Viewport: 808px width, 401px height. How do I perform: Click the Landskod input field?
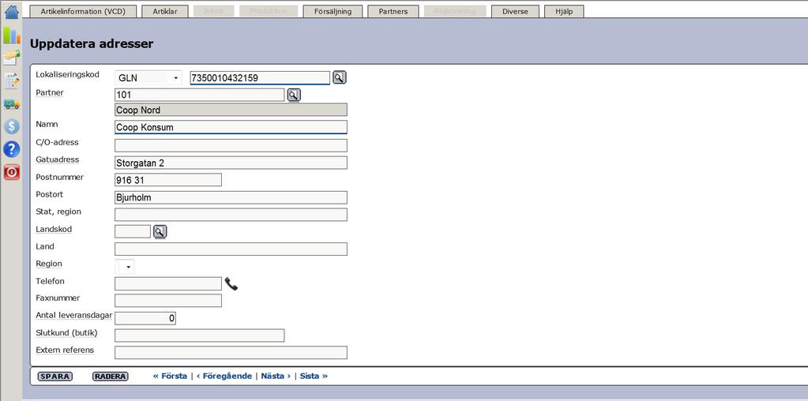(133, 231)
